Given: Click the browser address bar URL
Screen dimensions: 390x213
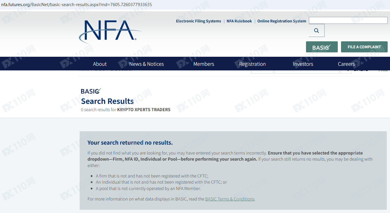Looking at the screenshot, I should tap(76, 5).
